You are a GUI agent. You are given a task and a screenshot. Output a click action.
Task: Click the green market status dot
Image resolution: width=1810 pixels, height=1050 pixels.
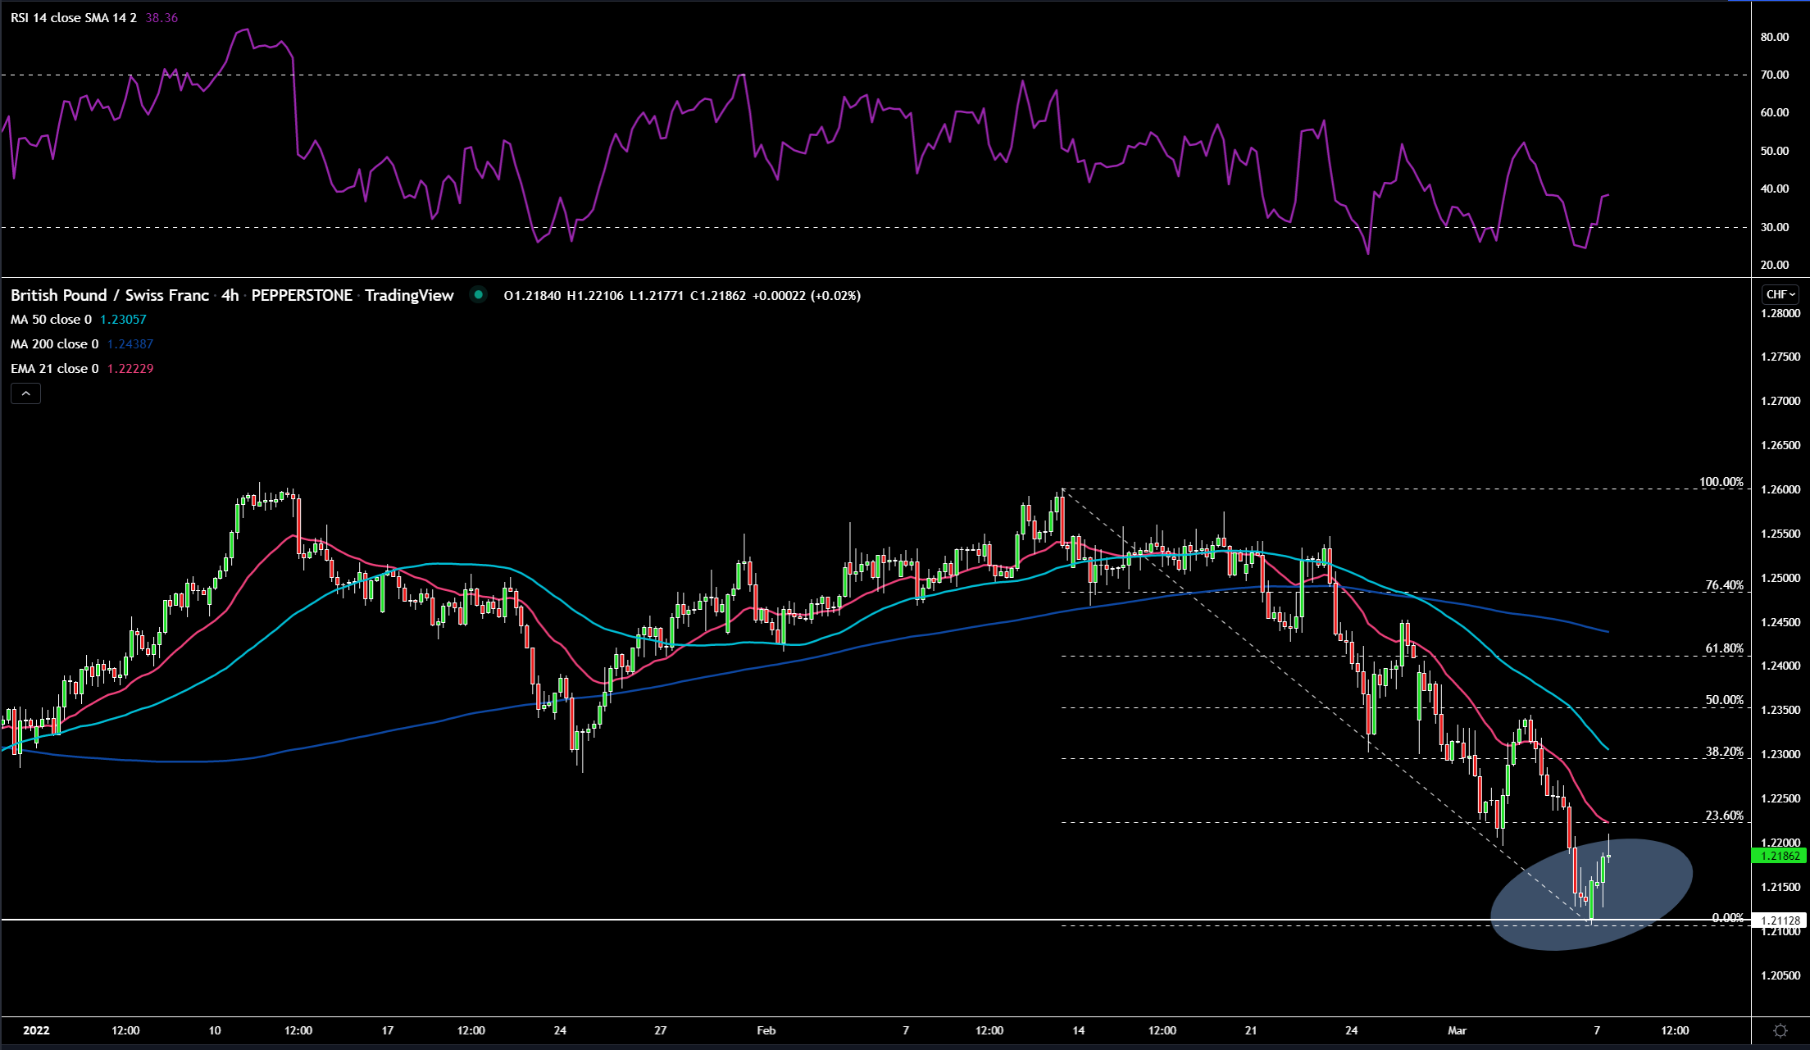479,295
